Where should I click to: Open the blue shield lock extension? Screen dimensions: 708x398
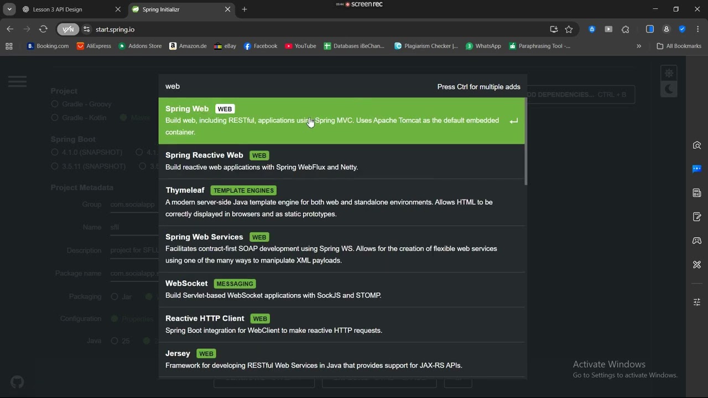point(592,29)
